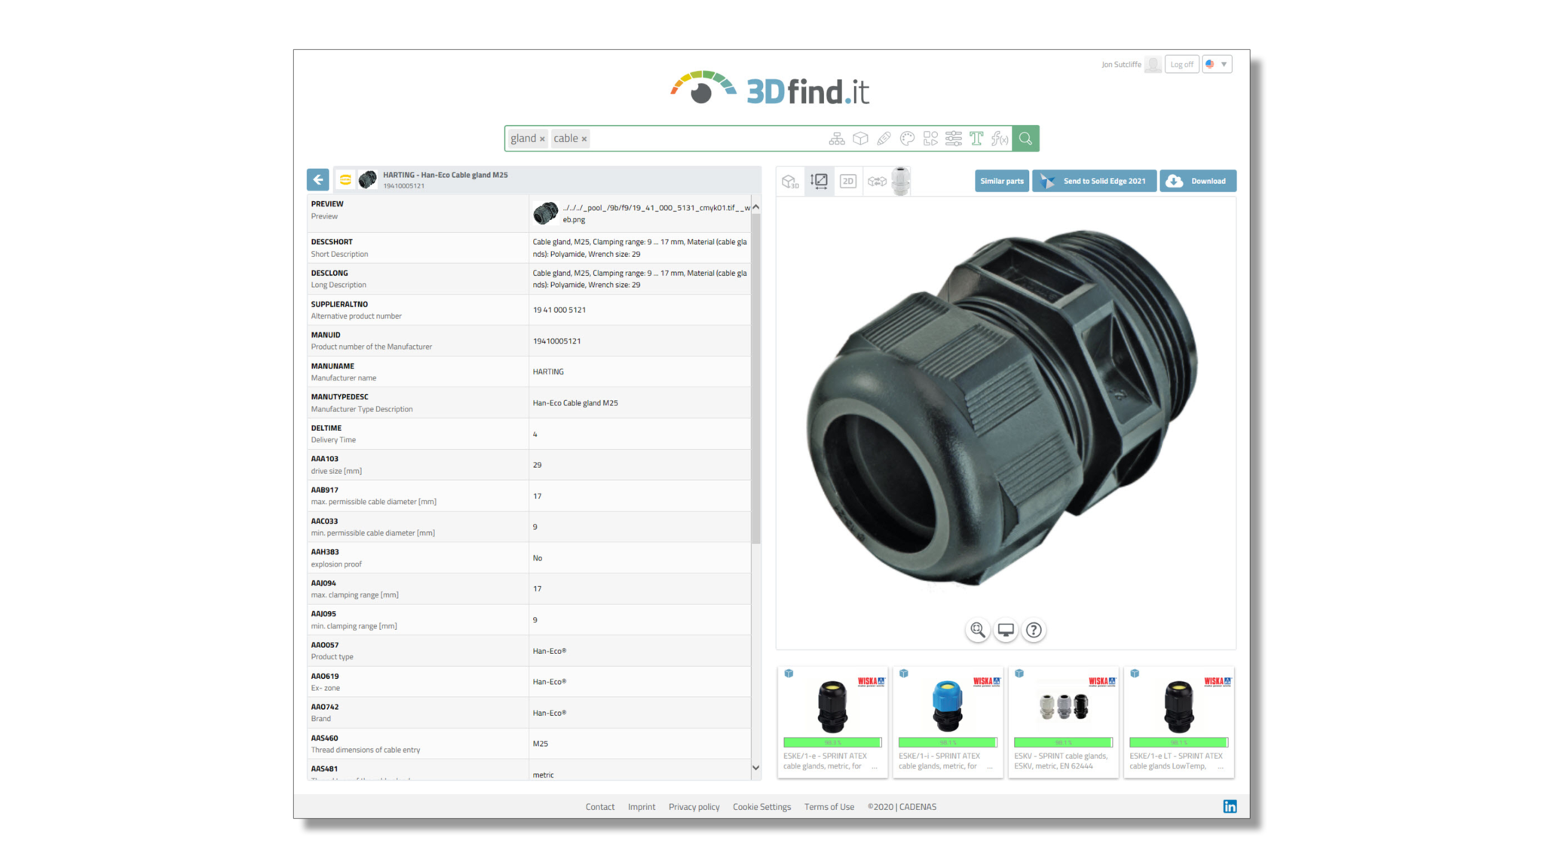This screenshot has height=868, width=1544.
Task: Open the variables search filter icon
Action: coord(953,139)
